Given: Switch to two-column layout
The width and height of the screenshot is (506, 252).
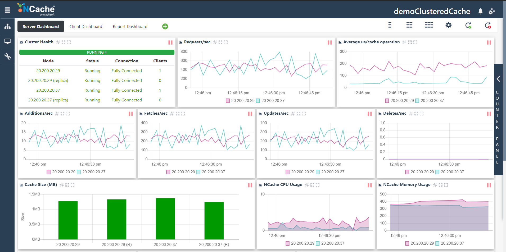Looking at the screenshot, I should 409,25.
